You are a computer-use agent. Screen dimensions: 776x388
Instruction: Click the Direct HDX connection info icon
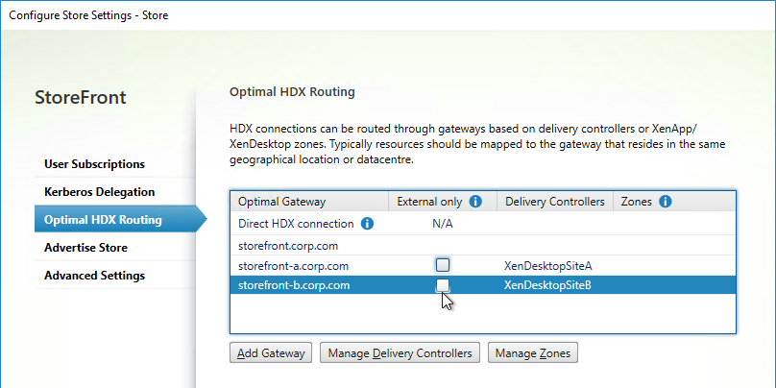tap(367, 224)
